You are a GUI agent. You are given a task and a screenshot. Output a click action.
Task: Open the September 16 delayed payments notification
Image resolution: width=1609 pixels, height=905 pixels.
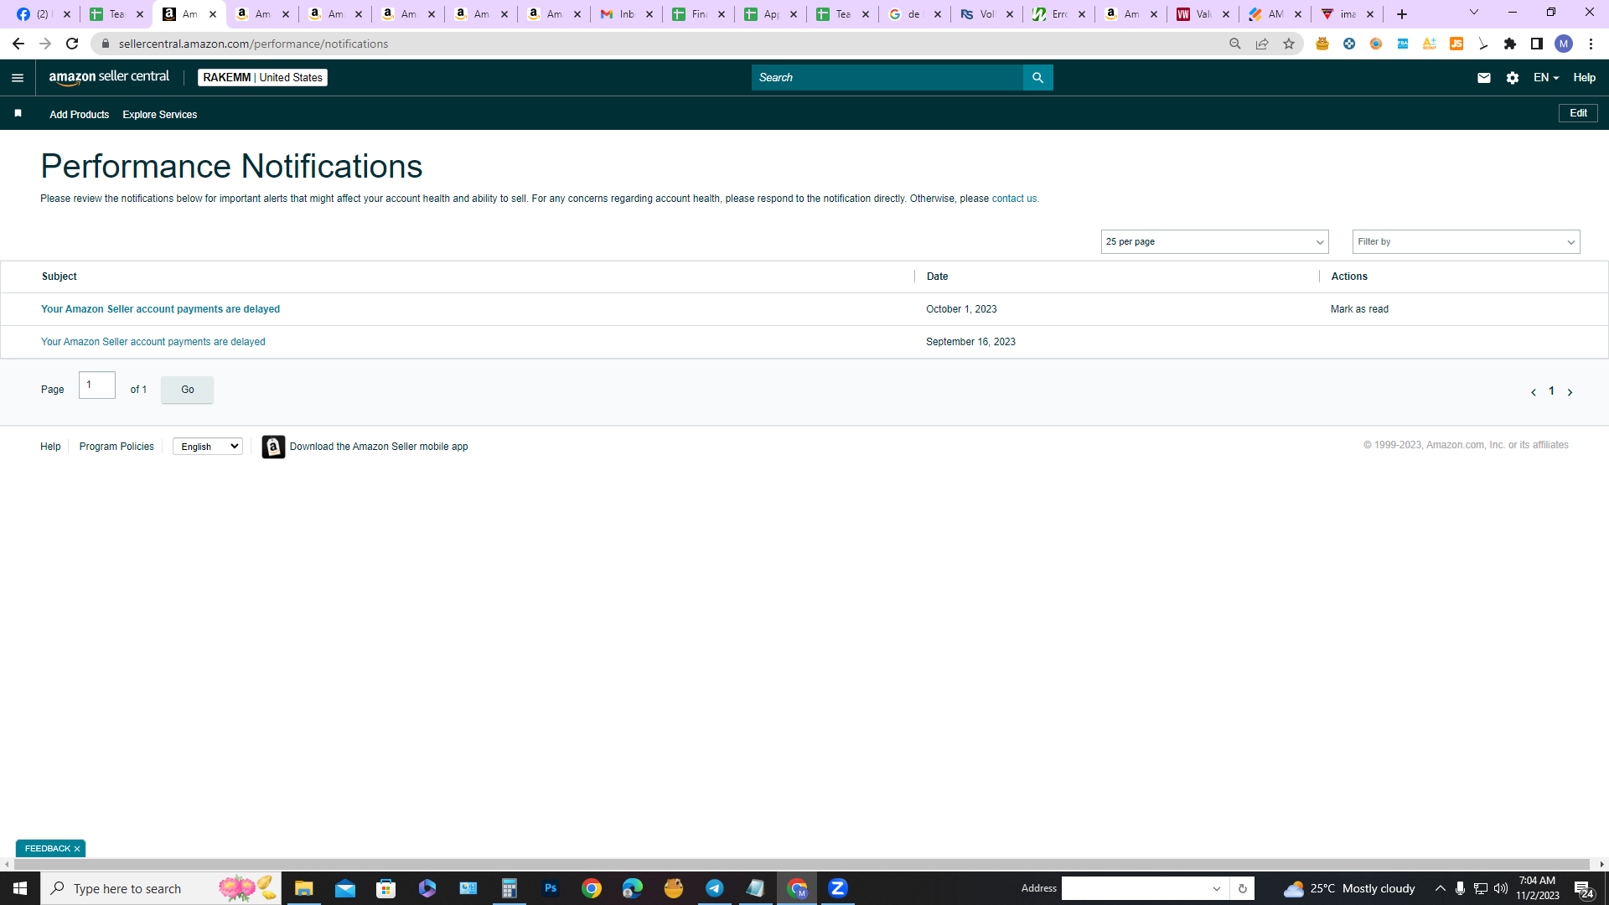[153, 342]
